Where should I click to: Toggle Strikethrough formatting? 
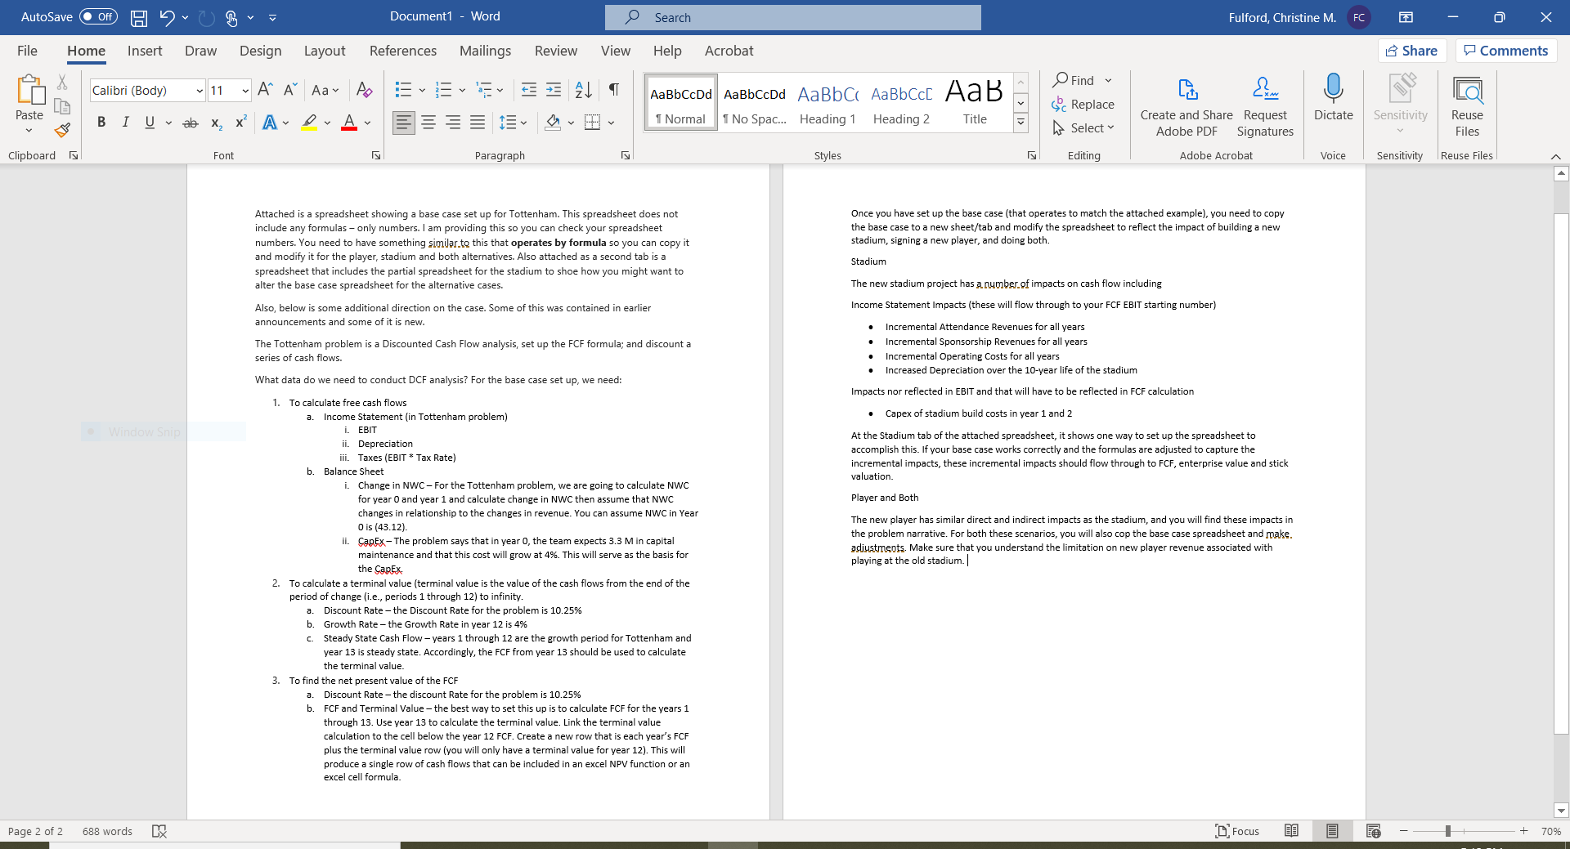(x=191, y=123)
